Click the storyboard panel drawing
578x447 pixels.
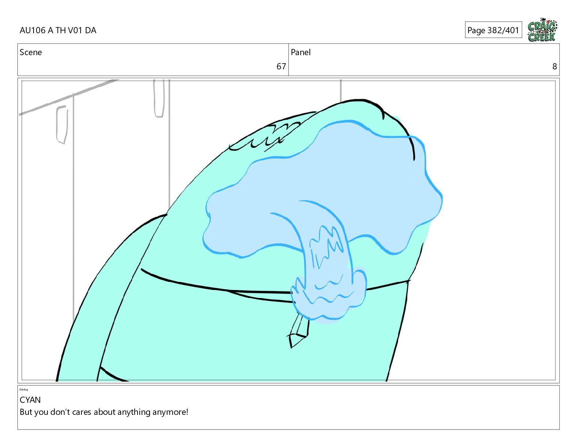click(x=289, y=230)
